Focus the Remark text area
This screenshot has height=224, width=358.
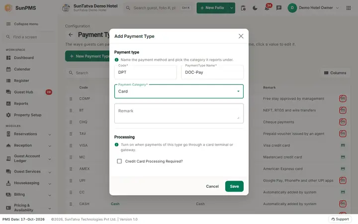click(179, 113)
